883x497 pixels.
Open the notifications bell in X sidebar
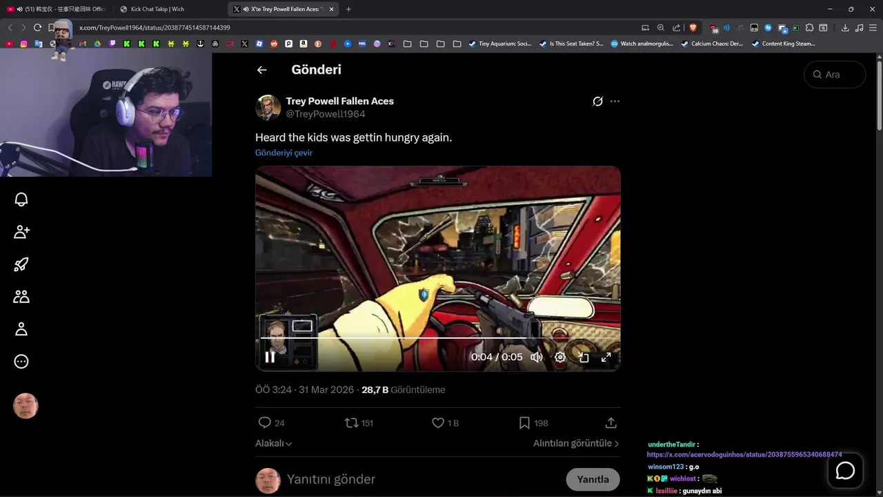click(21, 199)
